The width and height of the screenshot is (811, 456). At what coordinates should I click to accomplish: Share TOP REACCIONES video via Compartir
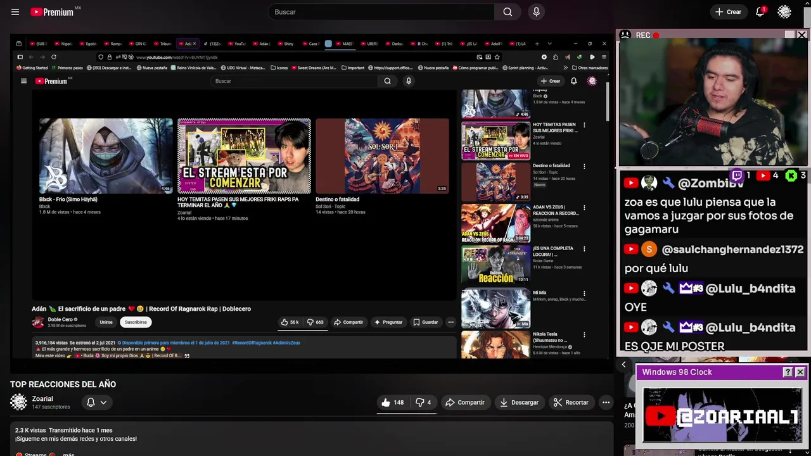pos(464,402)
